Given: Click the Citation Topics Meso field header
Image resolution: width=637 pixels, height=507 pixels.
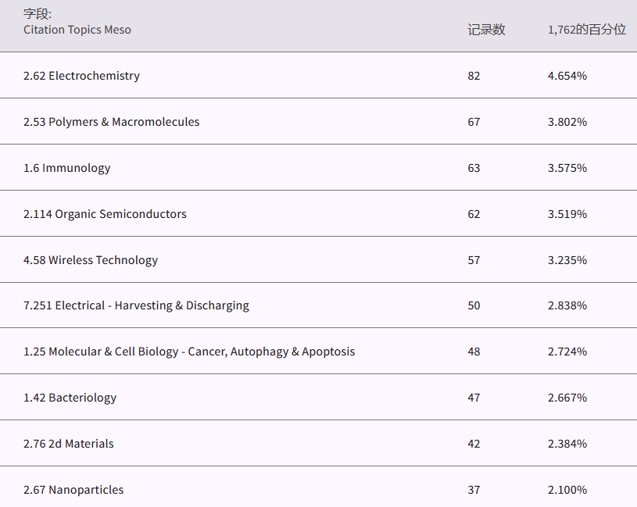Looking at the screenshot, I should coord(77,30).
